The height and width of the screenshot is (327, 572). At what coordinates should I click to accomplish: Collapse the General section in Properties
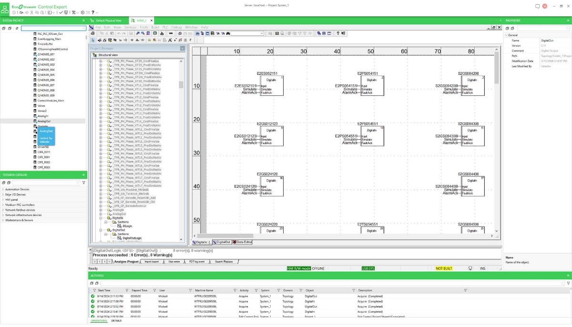click(506, 35)
